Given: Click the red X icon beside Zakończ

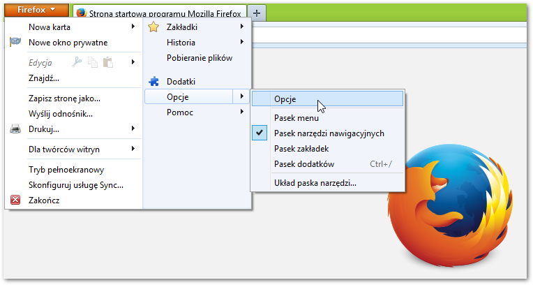Looking at the screenshot, I should 15,200.
